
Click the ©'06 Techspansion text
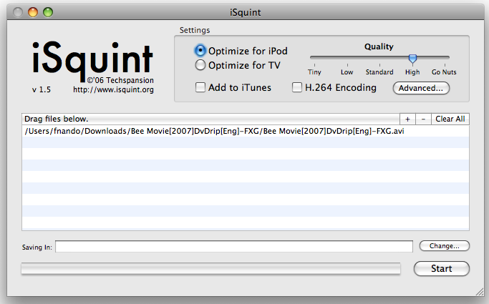tap(120, 80)
